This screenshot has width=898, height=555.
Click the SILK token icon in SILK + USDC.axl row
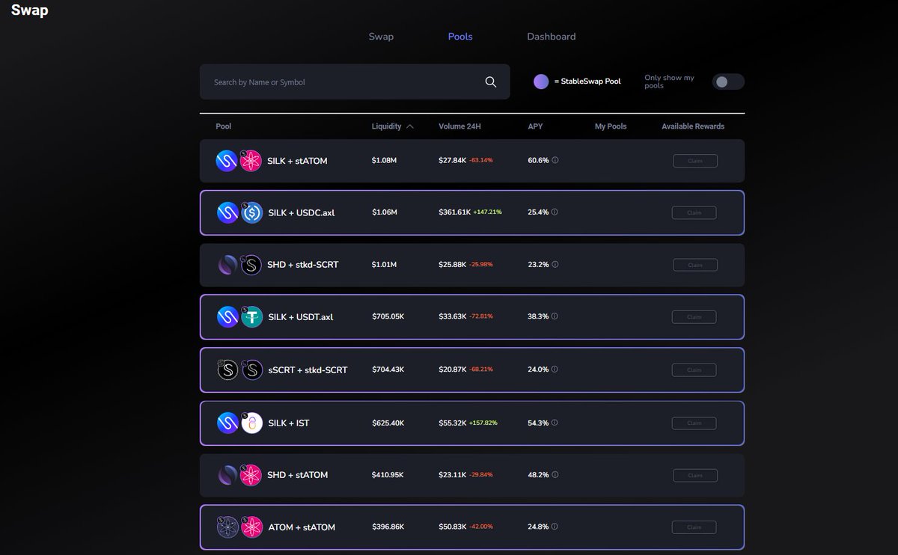coord(227,212)
